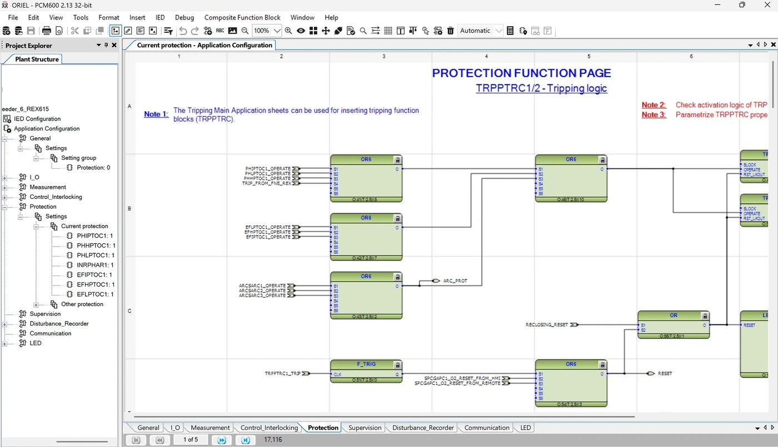
Task: Click the zoom out magnifier icon
Action: click(x=245, y=31)
